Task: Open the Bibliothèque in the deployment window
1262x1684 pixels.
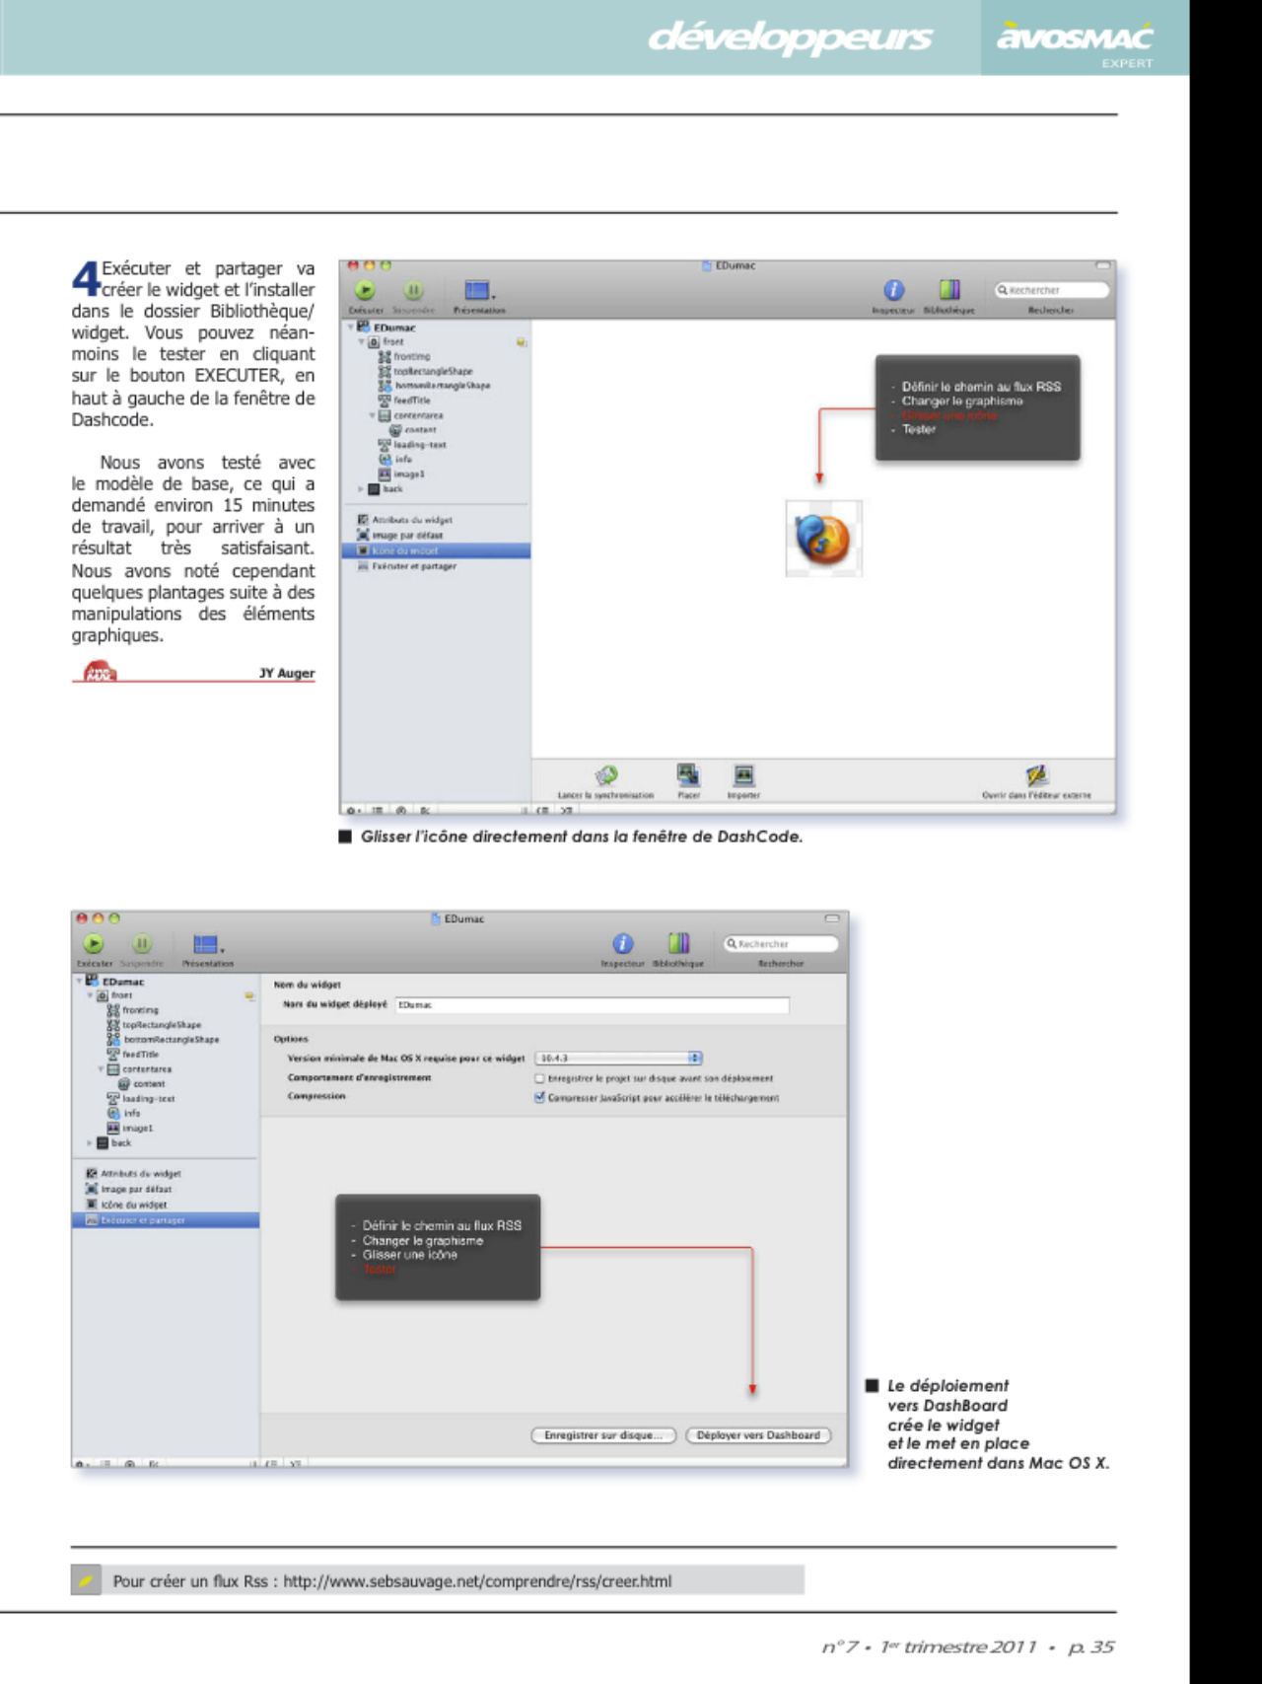Action: 678,944
